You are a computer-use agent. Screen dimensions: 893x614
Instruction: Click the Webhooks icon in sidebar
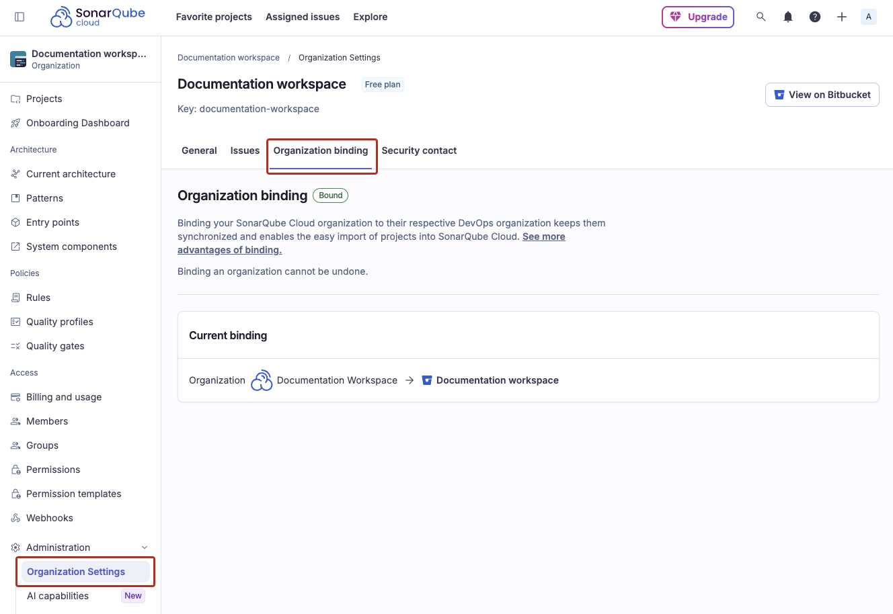point(15,518)
